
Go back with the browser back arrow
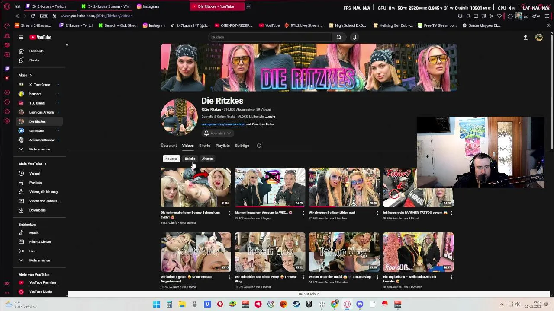[17, 16]
